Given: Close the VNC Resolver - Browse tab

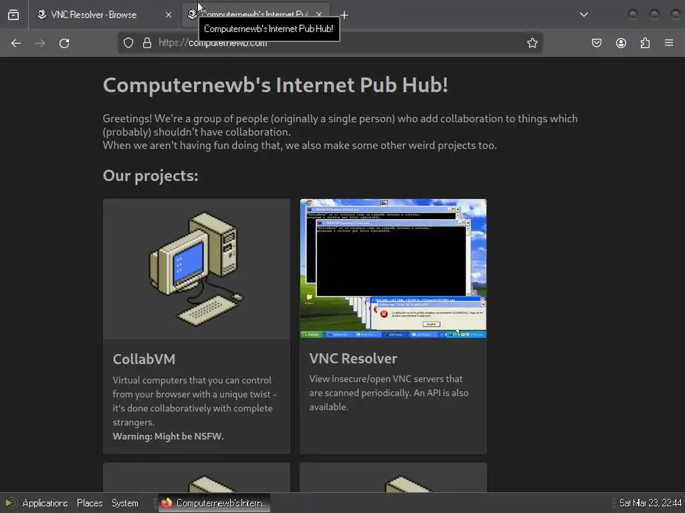Looking at the screenshot, I should coord(168,15).
